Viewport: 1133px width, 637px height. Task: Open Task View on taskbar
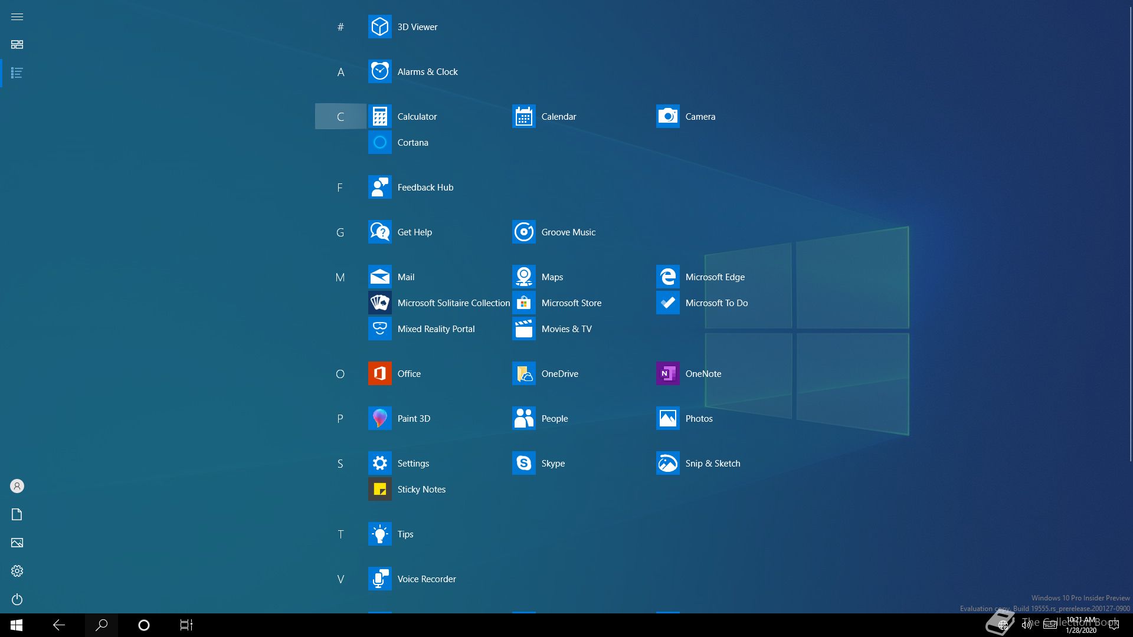[x=186, y=625]
